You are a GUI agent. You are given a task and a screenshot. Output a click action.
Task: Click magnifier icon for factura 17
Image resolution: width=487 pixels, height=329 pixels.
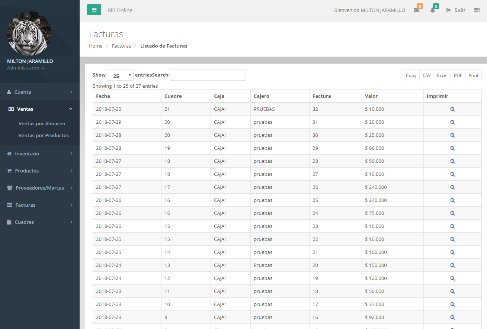(452, 304)
